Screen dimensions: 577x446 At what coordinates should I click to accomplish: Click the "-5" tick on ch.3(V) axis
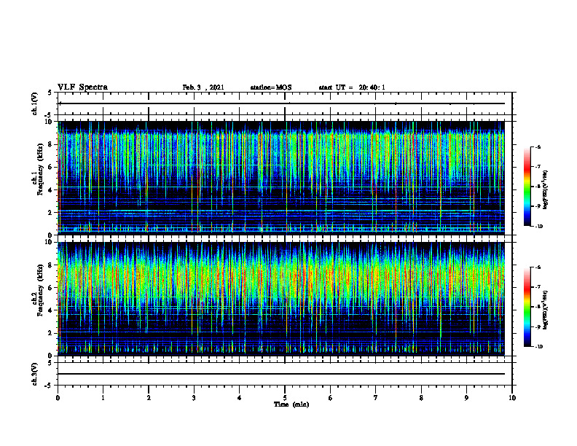click(49, 386)
